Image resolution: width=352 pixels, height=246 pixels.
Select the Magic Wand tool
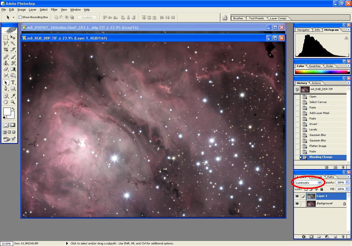13,43
